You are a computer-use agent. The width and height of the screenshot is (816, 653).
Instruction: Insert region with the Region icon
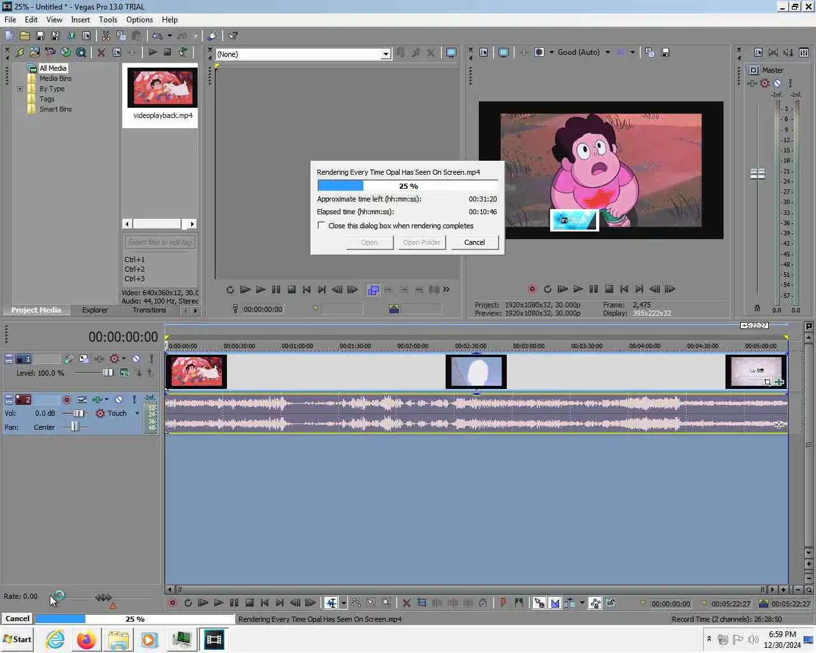(x=518, y=603)
